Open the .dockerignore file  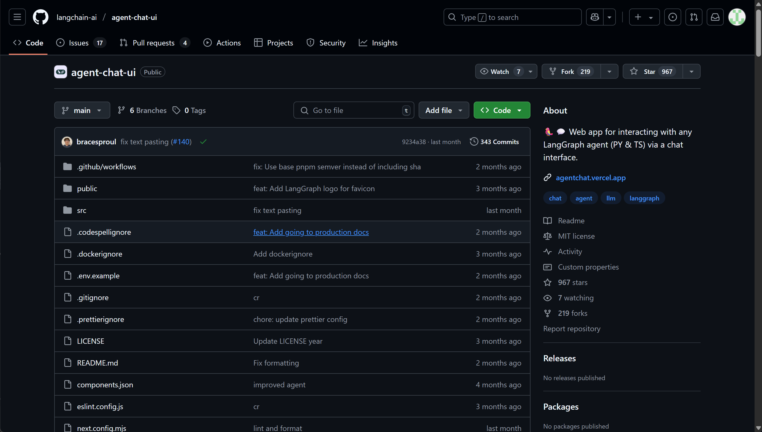99,254
